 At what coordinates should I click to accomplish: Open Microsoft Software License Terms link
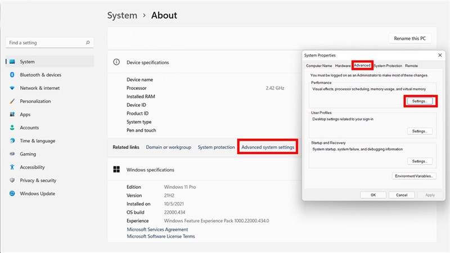[161, 237]
